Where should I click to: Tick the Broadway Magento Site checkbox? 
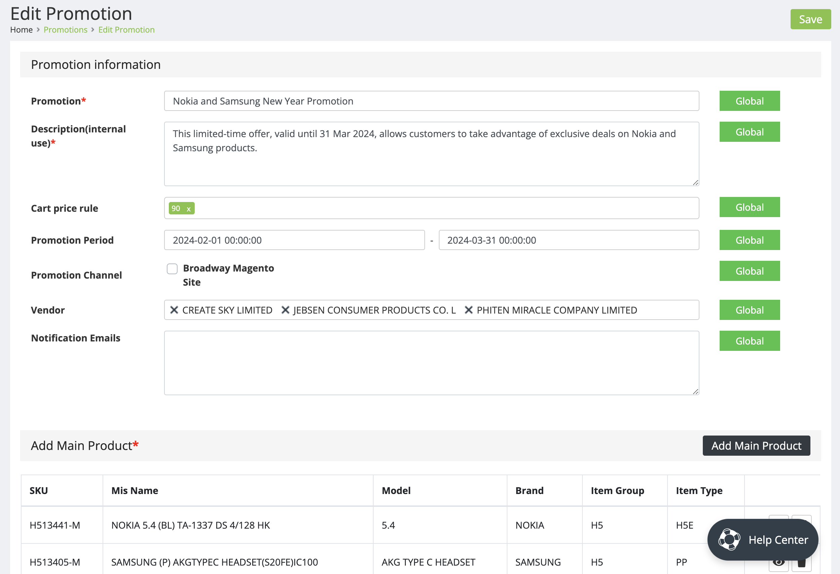[x=172, y=269]
